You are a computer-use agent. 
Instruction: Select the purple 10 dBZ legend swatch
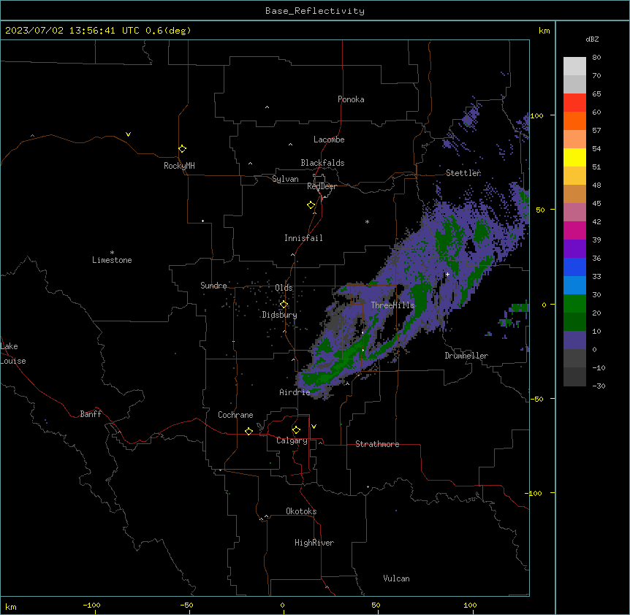click(x=574, y=340)
